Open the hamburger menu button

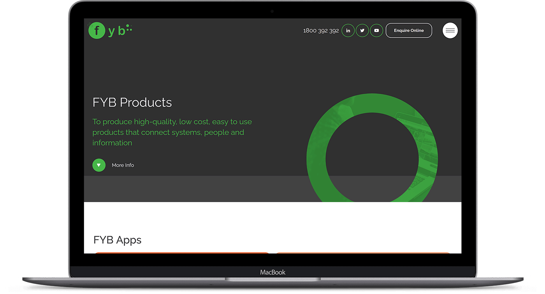click(x=450, y=31)
